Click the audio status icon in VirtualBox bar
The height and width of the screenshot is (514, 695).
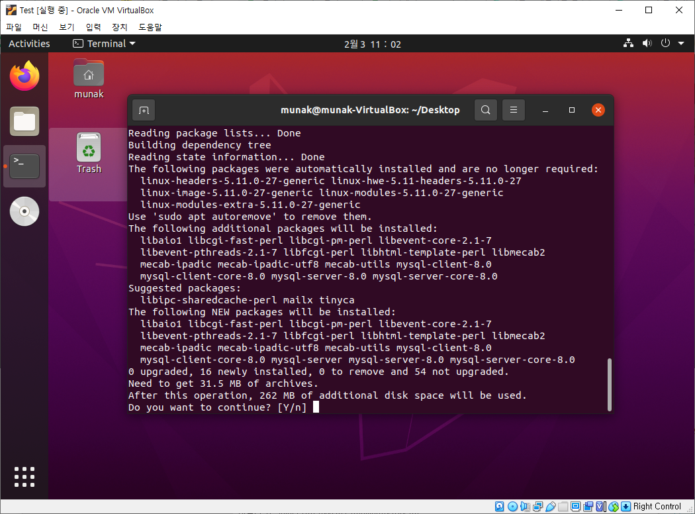(x=526, y=506)
